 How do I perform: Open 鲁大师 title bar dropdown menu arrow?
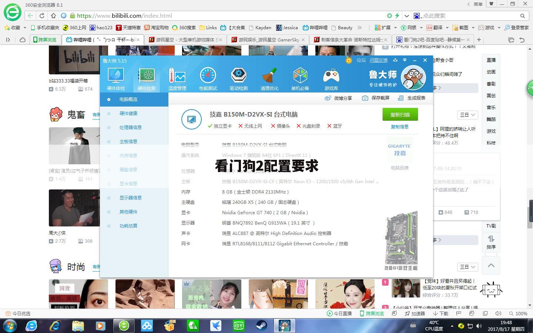pos(405,60)
